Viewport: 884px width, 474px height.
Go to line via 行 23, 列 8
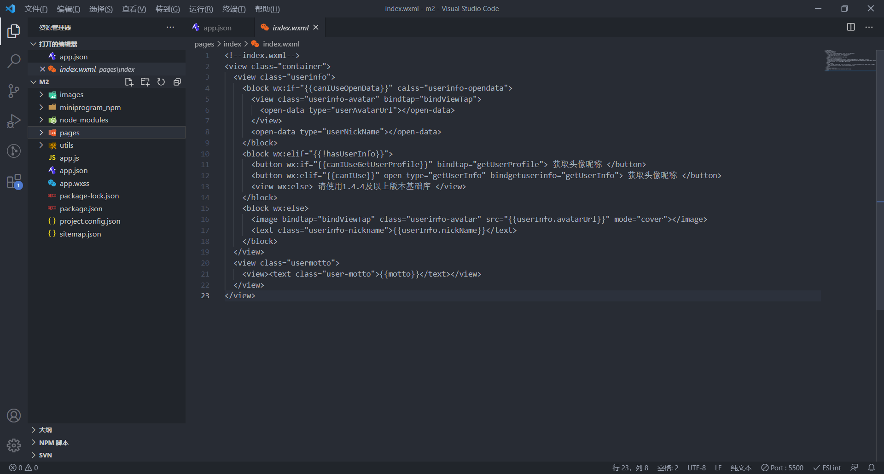[x=630, y=468]
